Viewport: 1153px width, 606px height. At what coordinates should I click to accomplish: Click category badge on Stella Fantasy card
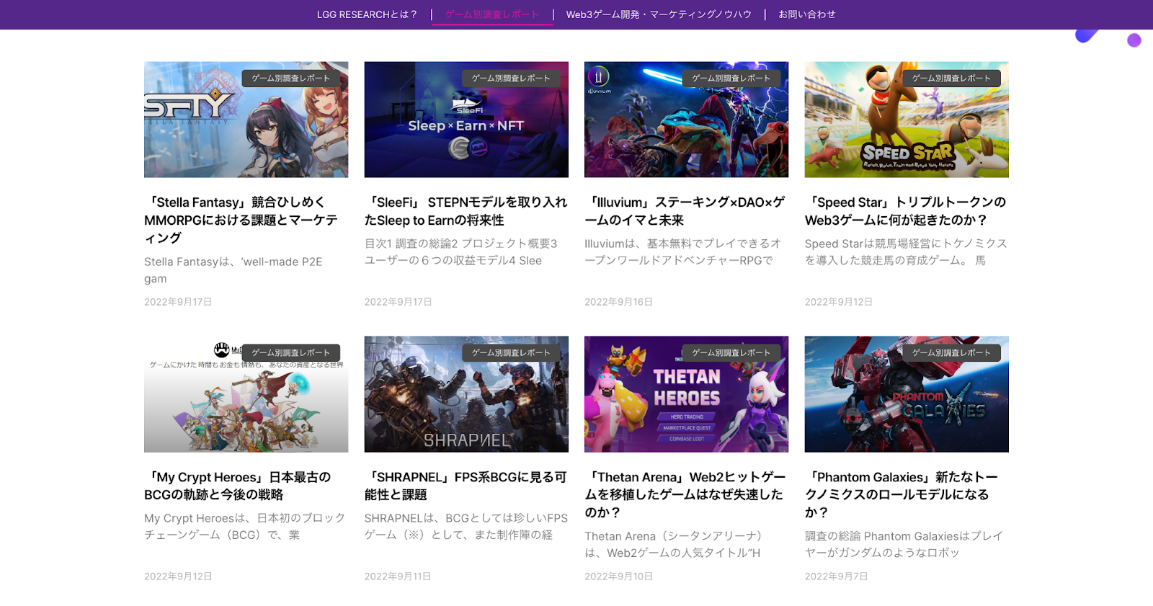point(291,79)
